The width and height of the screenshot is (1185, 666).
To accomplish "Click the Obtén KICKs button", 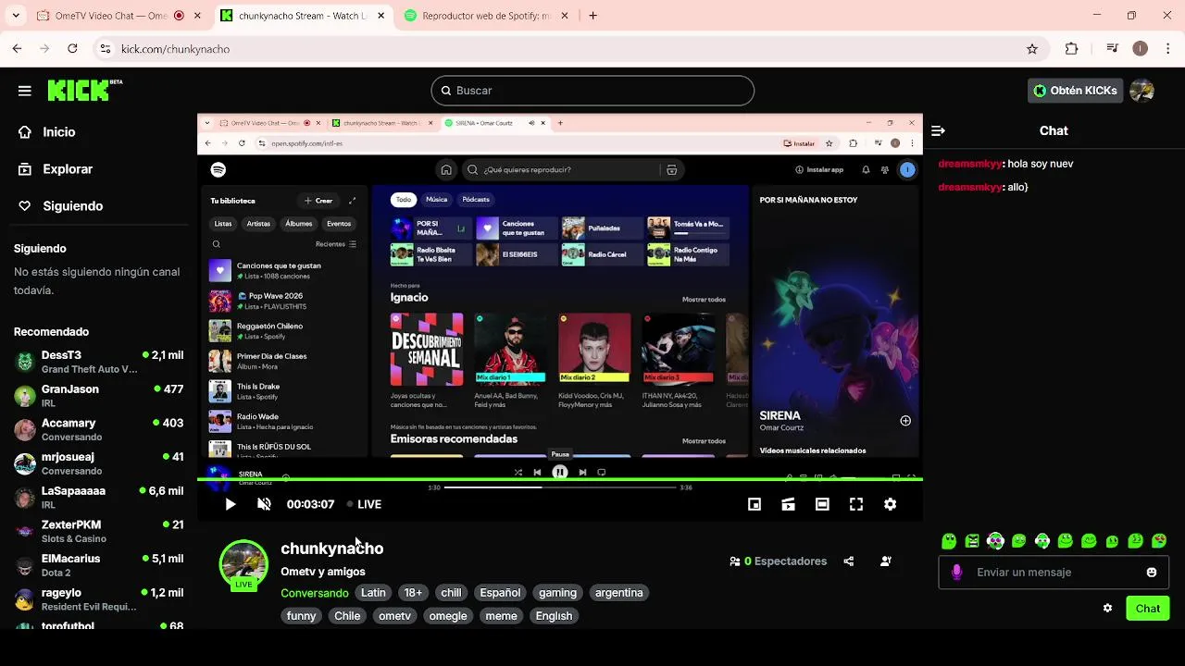I will pos(1075,91).
